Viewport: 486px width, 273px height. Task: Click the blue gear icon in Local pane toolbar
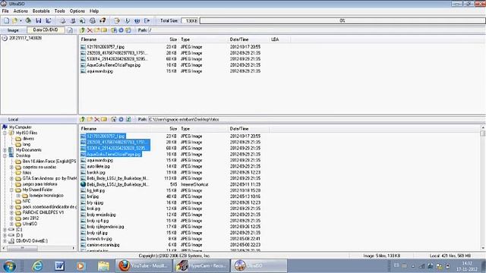tap(121, 119)
